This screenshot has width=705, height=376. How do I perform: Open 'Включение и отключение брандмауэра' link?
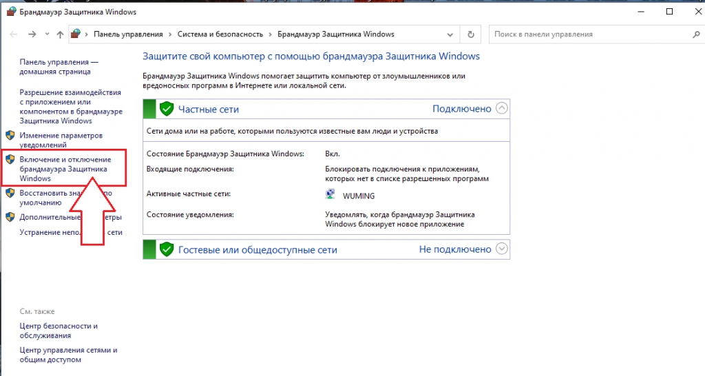coord(65,169)
